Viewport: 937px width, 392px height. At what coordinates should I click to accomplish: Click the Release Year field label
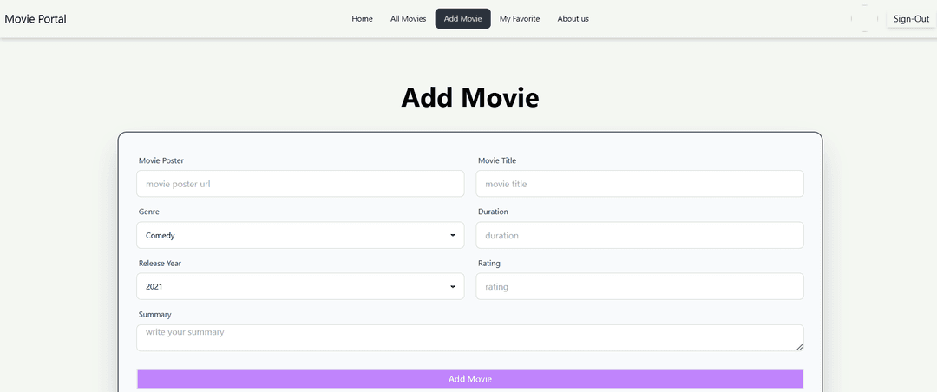[x=160, y=263]
